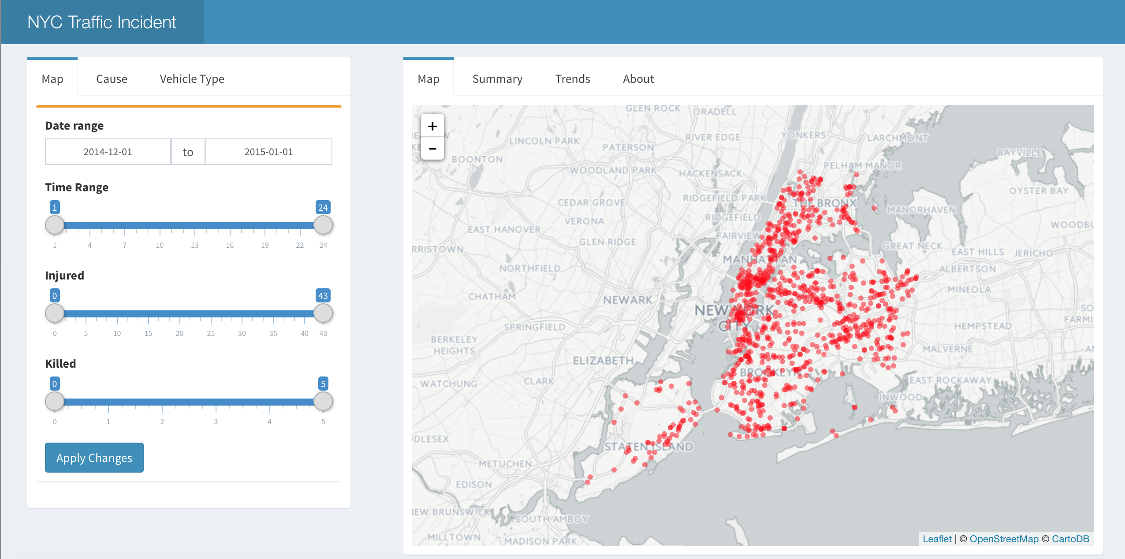Screen dimensions: 1125x559
Task: Click the Time Range lower slider handle
Action: 55,225
